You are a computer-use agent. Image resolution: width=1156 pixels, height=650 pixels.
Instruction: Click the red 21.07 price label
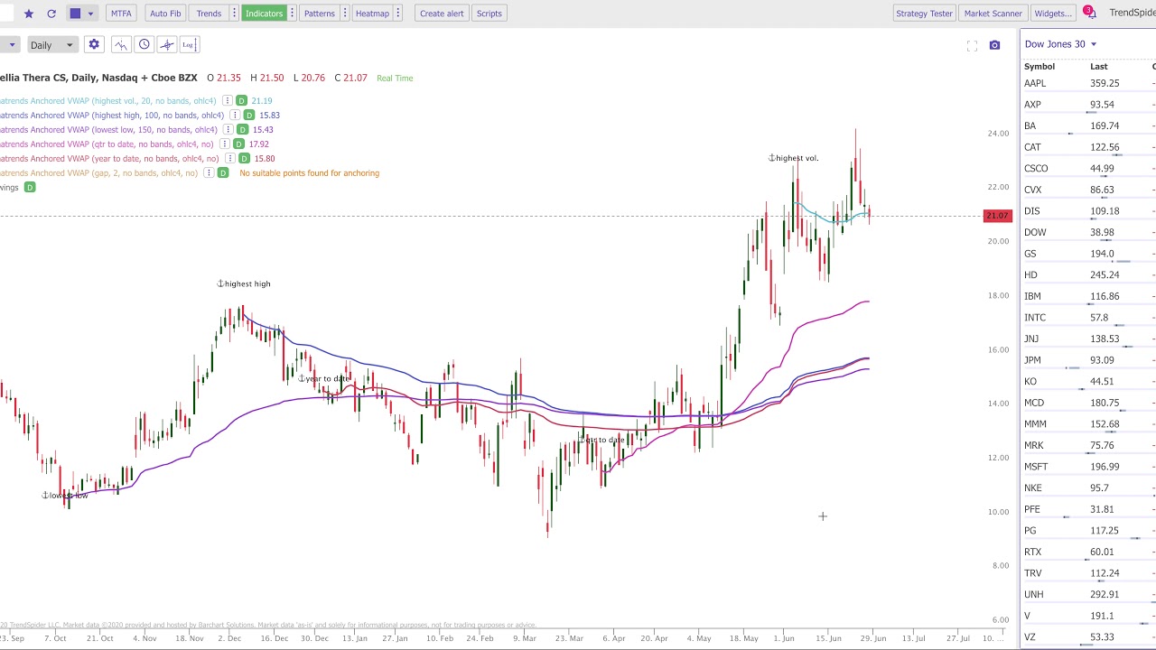point(997,216)
